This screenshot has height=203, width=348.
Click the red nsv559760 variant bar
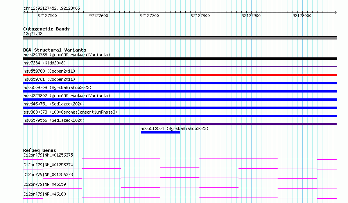[180, 75]
